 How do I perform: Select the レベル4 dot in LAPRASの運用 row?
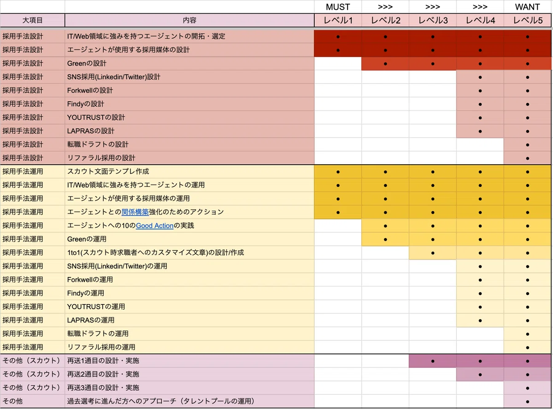pos(480,321)
